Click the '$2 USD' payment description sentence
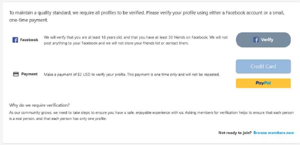The width and height of the screenshot is (300, 145). pyautogui.click(x=132, y=75)
